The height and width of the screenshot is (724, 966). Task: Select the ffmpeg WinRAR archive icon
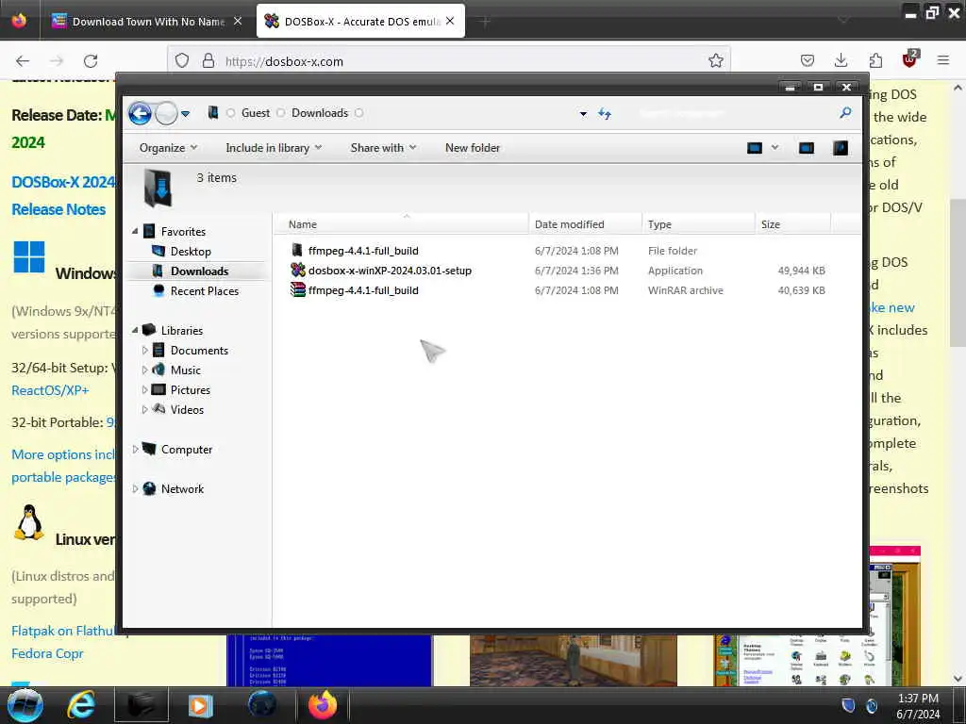tap(298, 289)
